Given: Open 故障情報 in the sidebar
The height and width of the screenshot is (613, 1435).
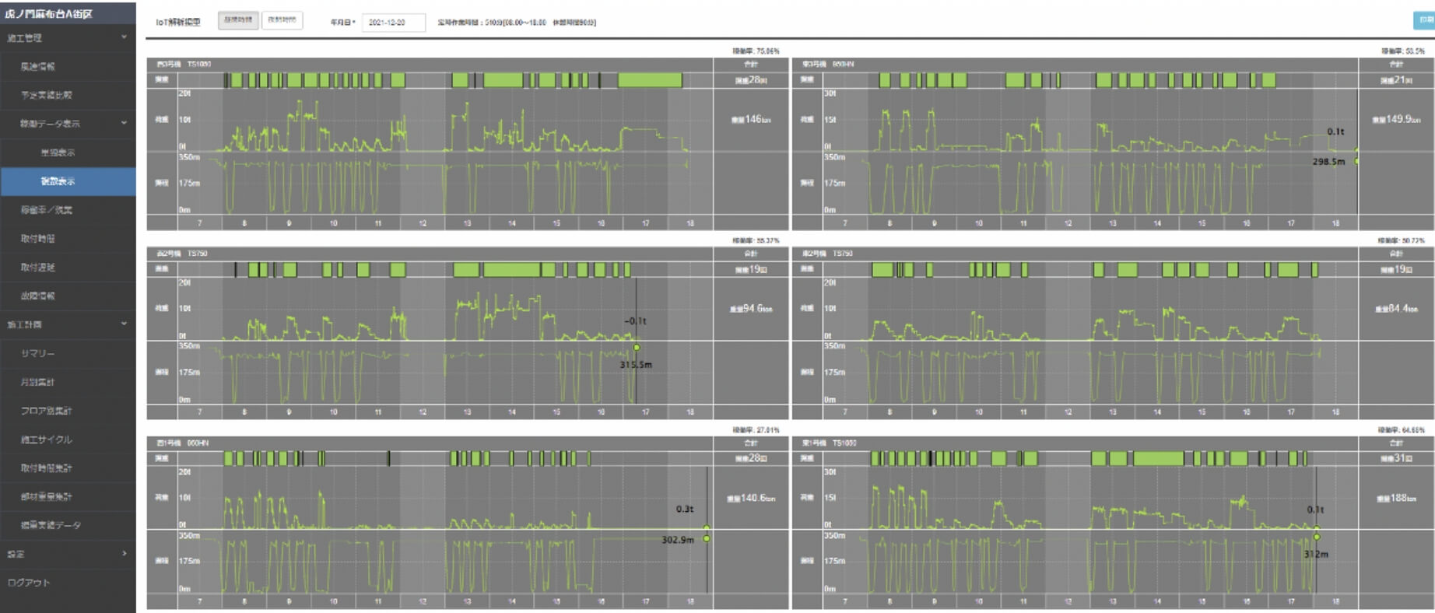Looking at the screenshot, I should (37, 296).
